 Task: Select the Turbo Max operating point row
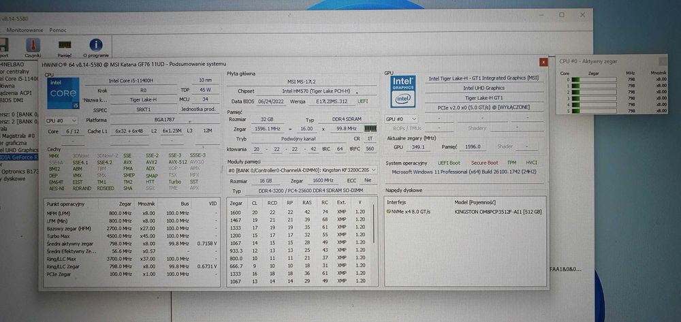[132, 236]
